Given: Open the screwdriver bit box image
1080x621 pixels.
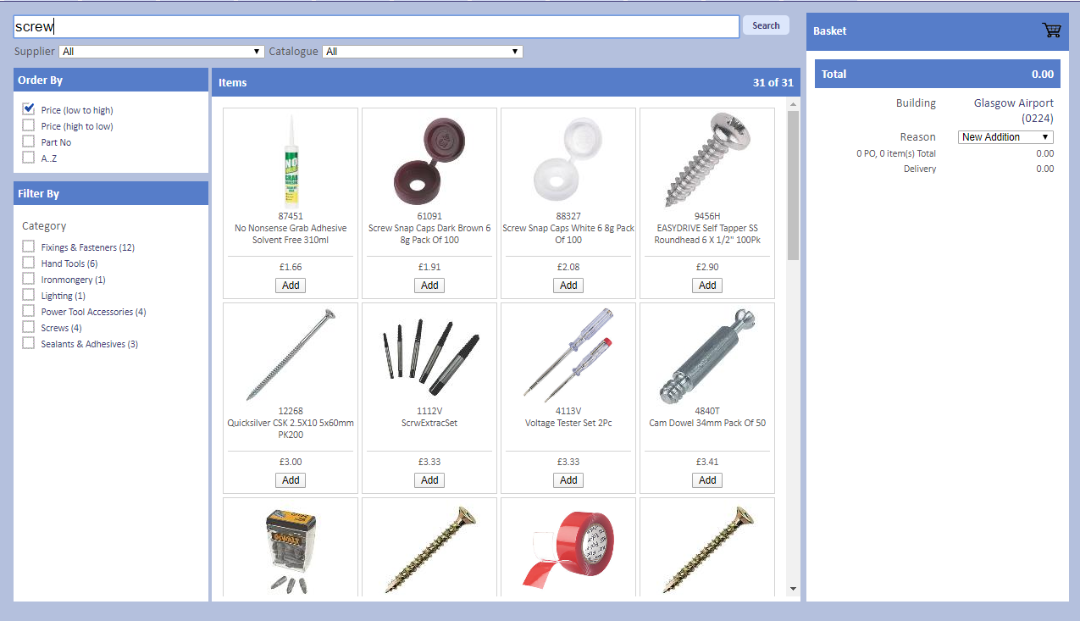Looking at the screenshot, I should click(x=291, y=550).
